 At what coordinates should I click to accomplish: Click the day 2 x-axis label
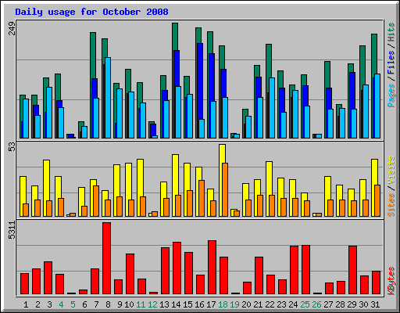(x=37, y=304)
